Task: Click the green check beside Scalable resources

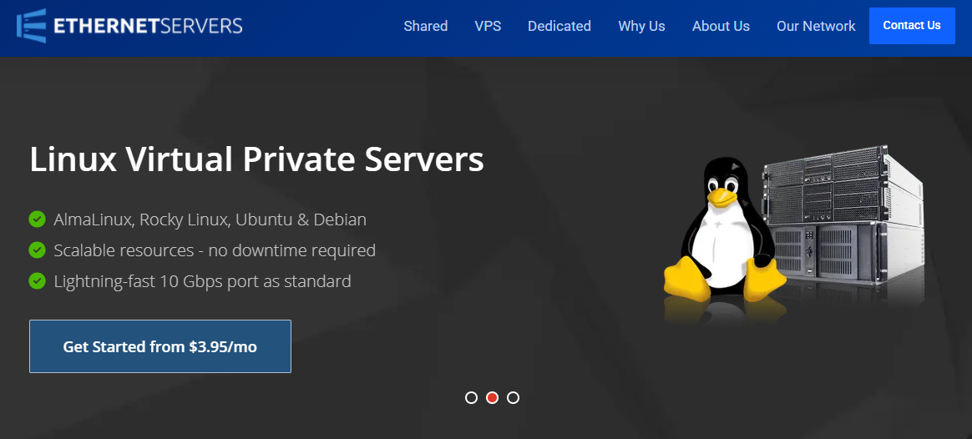Action: [38, 250]
